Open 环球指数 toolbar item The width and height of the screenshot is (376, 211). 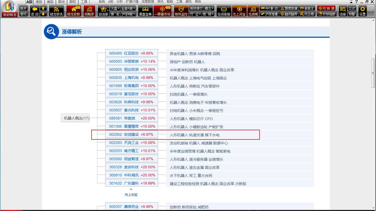click(x=326, y=14)
